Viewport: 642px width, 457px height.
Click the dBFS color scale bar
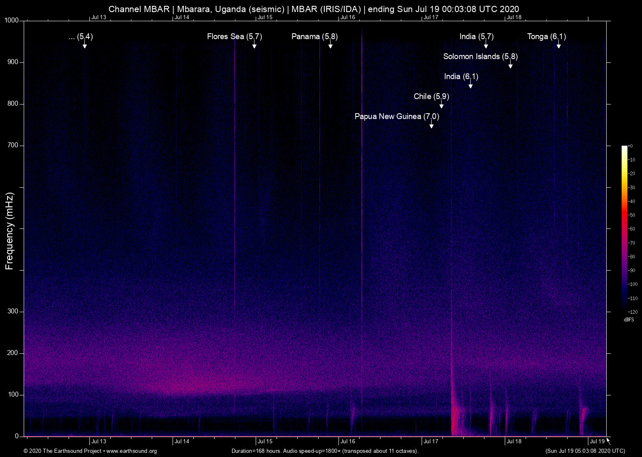click(x=624, y=228)
